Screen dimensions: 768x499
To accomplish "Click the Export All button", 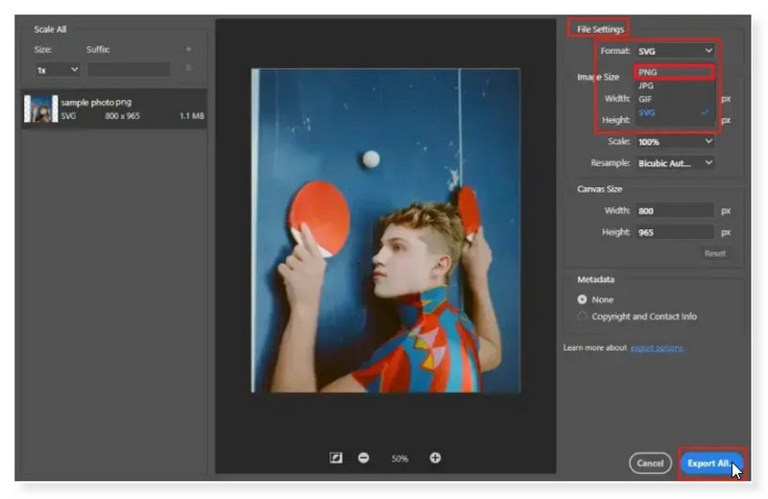I will pos(711,463).
